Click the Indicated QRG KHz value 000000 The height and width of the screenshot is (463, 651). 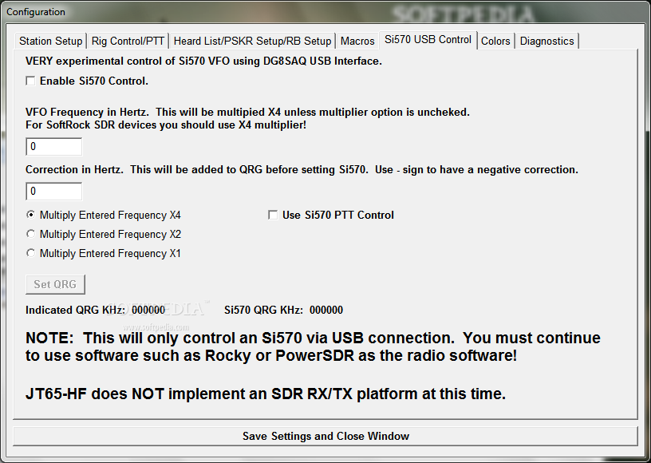148,311
